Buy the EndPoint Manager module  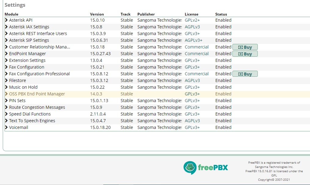245,54
